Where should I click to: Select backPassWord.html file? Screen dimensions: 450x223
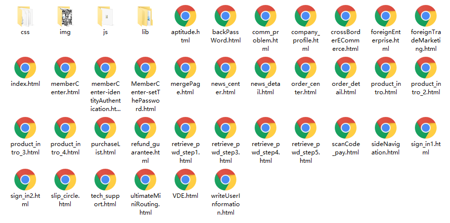click(x=225, y=16)
